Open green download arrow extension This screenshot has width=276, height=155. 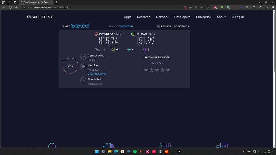(222, 7)
